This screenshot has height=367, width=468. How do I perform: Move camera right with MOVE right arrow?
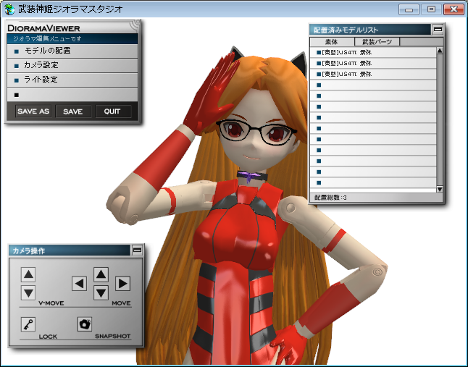click(x=122, y=284)
